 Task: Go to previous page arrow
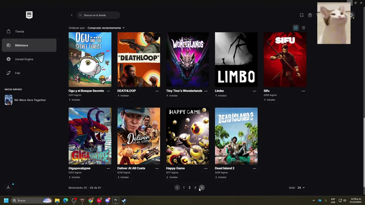(177, 188)
